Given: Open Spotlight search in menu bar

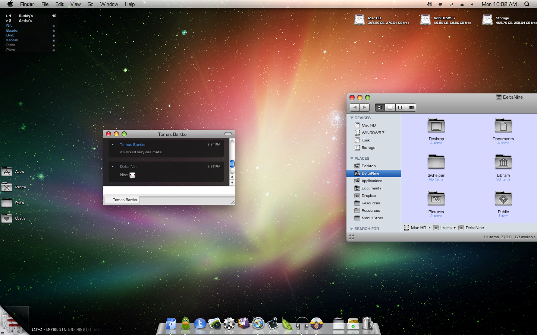Looking at the screenshot, I should click(527, 4).
